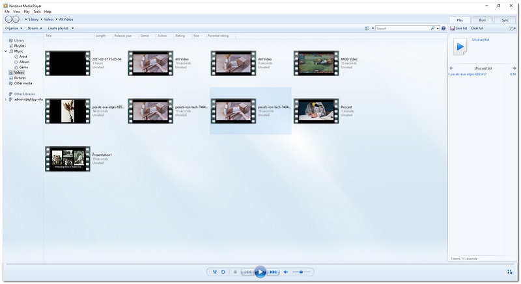Click the Forward navigation arrow

[16, 19]
